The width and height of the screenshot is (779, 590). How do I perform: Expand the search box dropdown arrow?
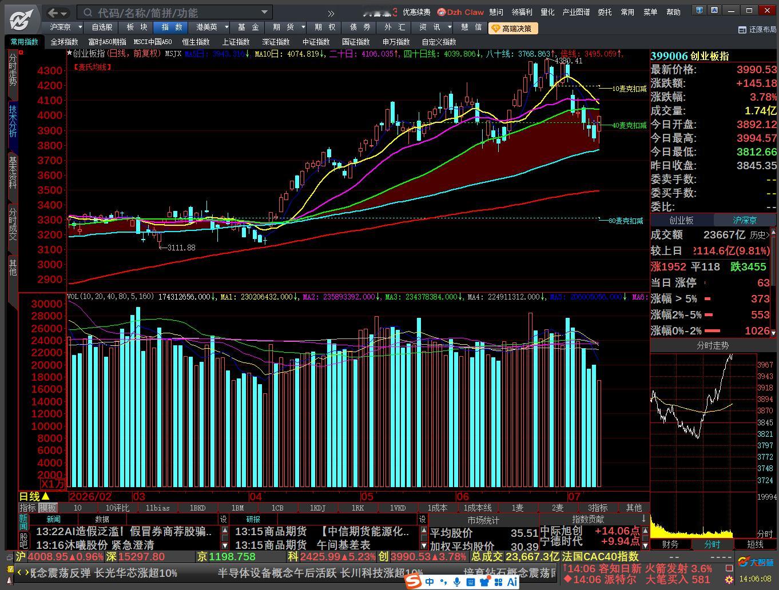click(x=264, y=12)
